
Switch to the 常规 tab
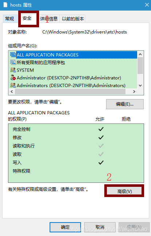tap(10, 19)
